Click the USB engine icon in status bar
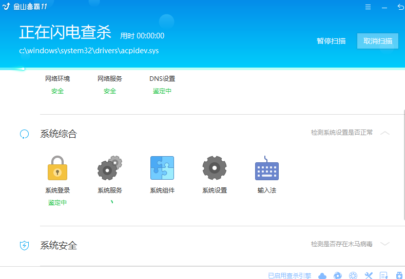Viewport: 405px width, 279px height. [x=399, y=275]
